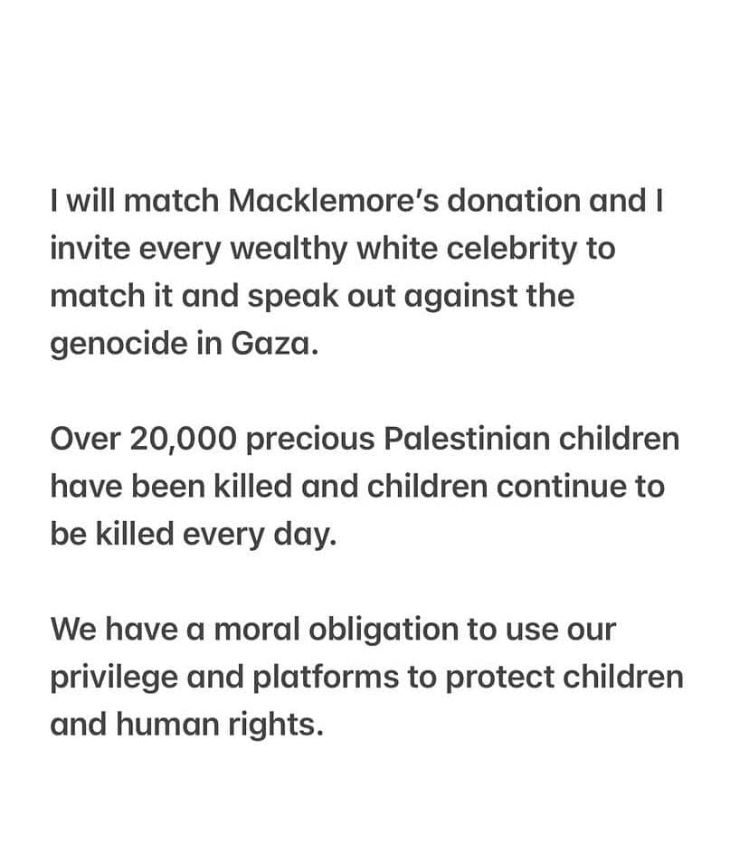Click the word "platforms" in third paragraph
Image resolution: width=749 pixels, height=854 pixels.
(x=326, y=678)
